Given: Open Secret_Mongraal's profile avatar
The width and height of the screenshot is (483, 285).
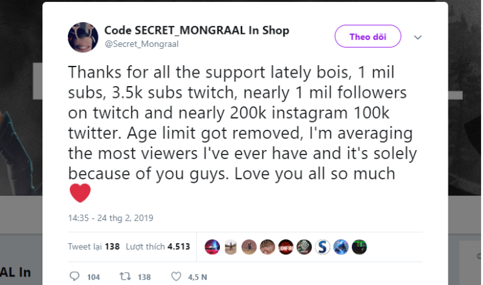Looking at the screenshot, I should [x=83, y=37].
